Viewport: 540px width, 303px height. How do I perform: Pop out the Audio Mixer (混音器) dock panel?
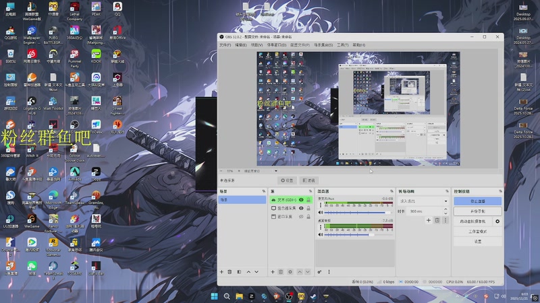(x=391, y=191)
